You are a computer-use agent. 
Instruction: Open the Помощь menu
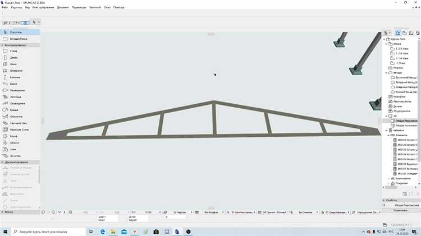[118, 7]
